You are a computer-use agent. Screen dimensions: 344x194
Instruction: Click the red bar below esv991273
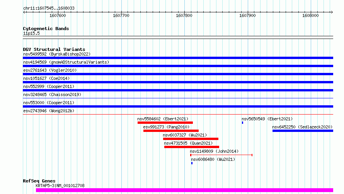(171, 131)
